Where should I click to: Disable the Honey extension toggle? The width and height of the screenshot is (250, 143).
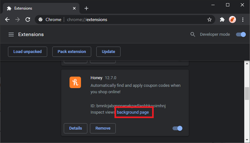pyautogui.click(x=177, y=128)
